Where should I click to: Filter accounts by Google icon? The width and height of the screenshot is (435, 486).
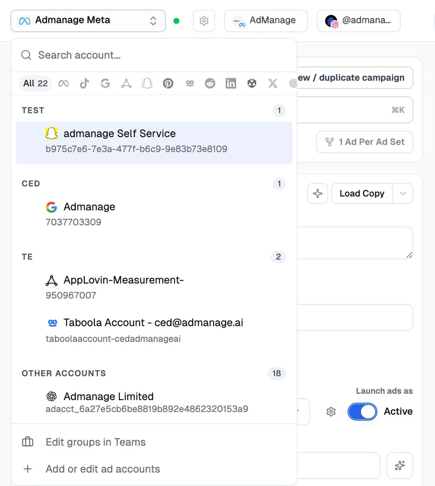105,84
